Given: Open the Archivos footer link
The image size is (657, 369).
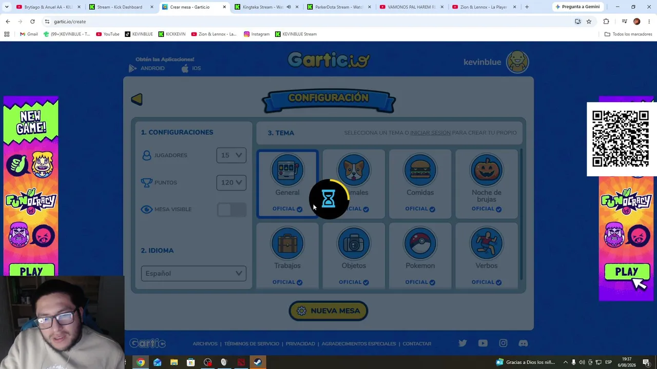Looking at the screenshot, I should 205,343.
